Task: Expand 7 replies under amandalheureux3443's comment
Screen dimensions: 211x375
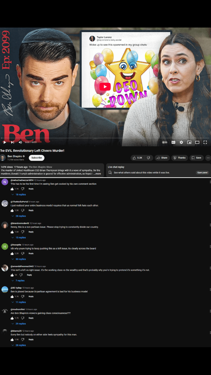Action: [18, 281]
